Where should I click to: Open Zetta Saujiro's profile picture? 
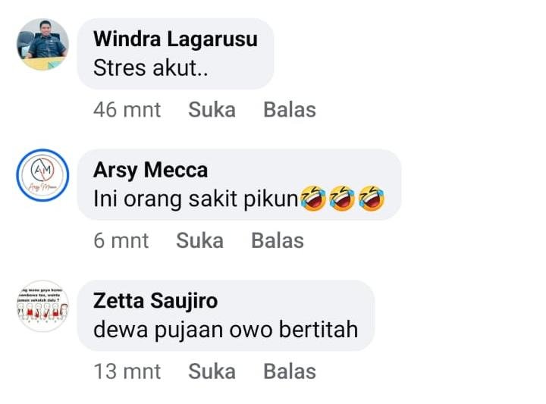(42, 306)
